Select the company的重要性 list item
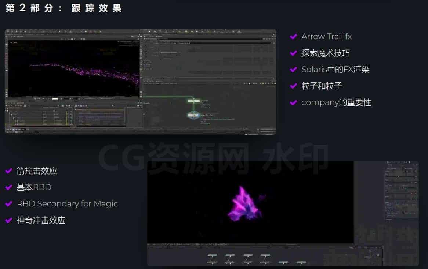Viewport: 428px width, 269px height. (336, 102)
